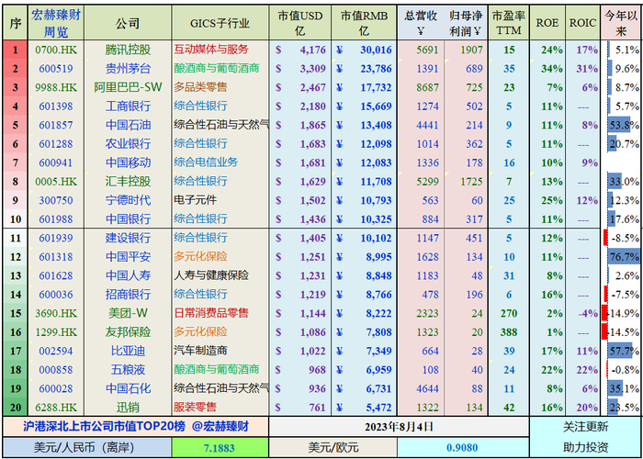Click the 宏赫臻财周览 header cell
The width and height of the screenshot is (643, 459).
pyautogui.click(x=56, y=23)
